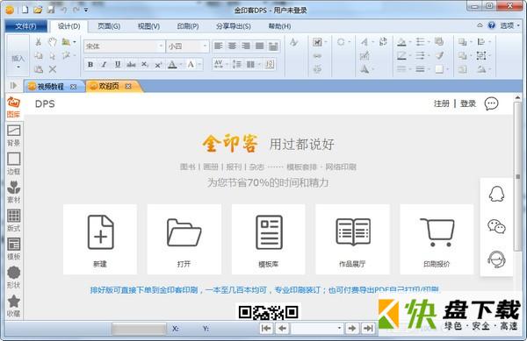Switch to the 帮助(H) ribbon tab
This screenshot has width=527, height=341.
pos(279,26)
